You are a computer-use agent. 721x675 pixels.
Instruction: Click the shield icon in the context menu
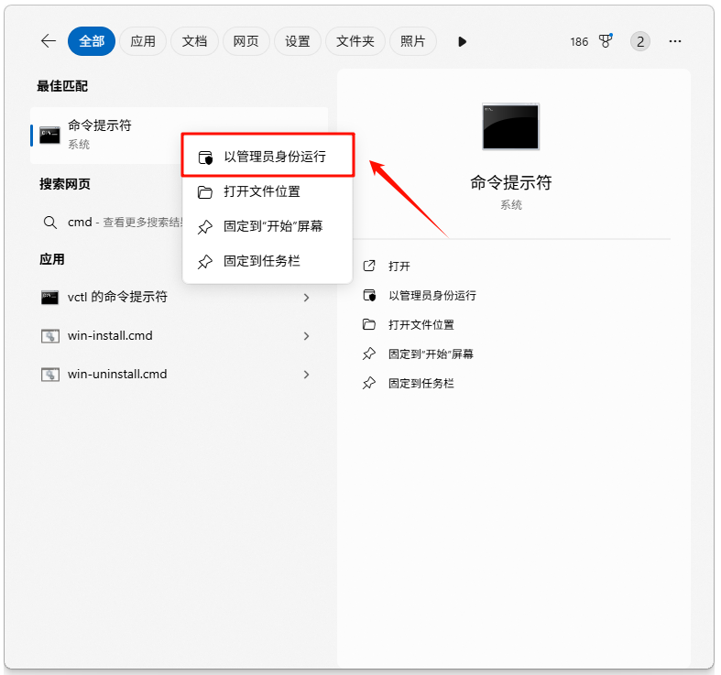tap(205, 158)
